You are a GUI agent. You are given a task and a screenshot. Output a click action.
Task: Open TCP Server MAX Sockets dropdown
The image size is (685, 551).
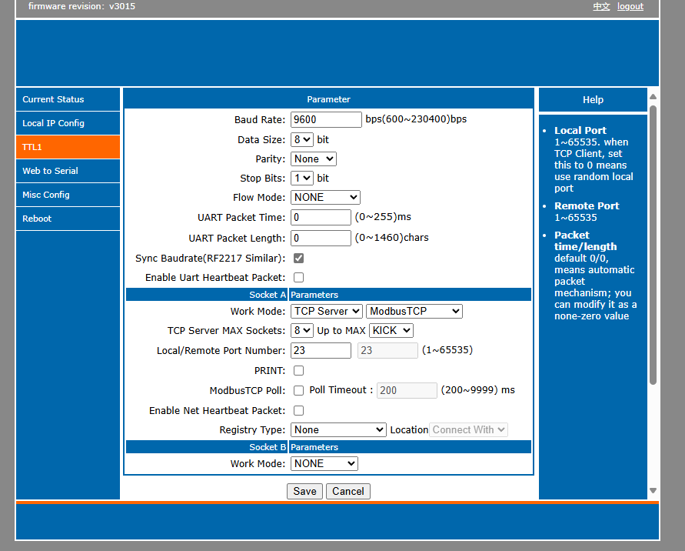[302, 331]
